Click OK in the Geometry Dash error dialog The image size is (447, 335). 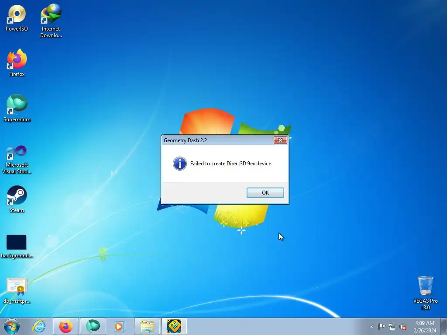coord(265,192)
